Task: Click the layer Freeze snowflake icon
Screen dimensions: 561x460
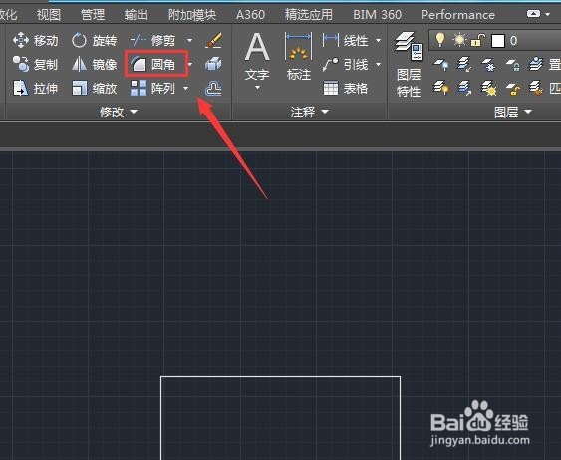Action: 488,65
